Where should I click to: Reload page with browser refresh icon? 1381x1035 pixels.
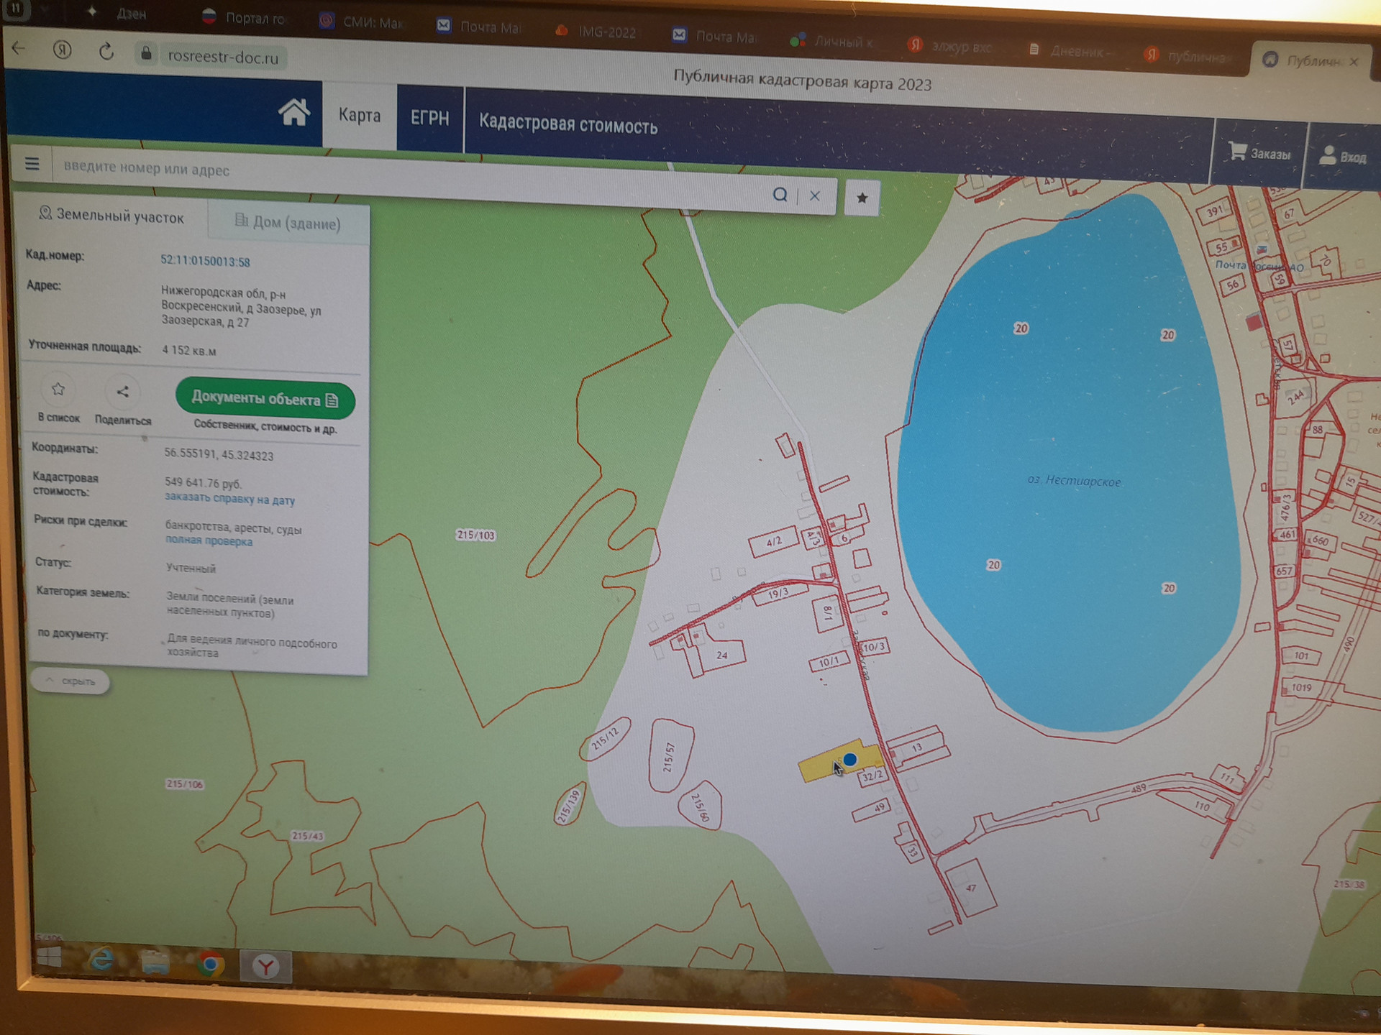[106, 52]
